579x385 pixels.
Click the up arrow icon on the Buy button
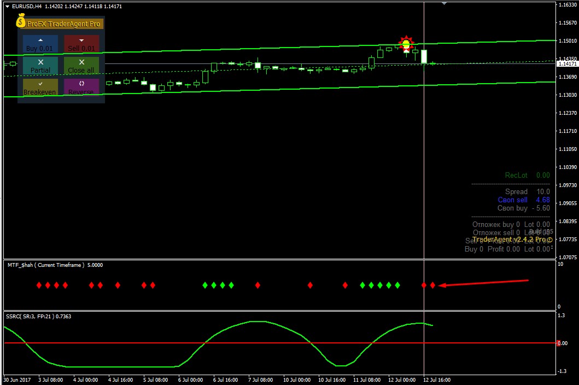40,40
